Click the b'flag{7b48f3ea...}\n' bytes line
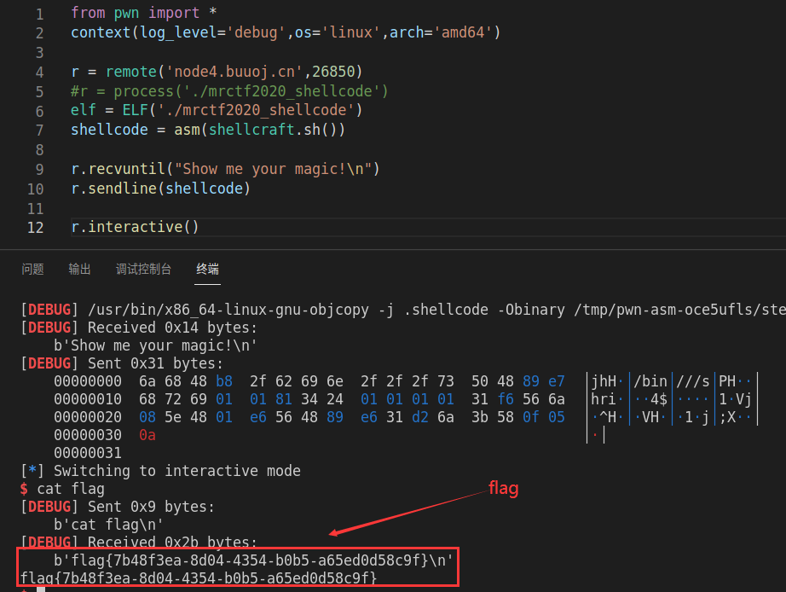Viewport: 786px width, 592px height. click(x=253, y=560)
